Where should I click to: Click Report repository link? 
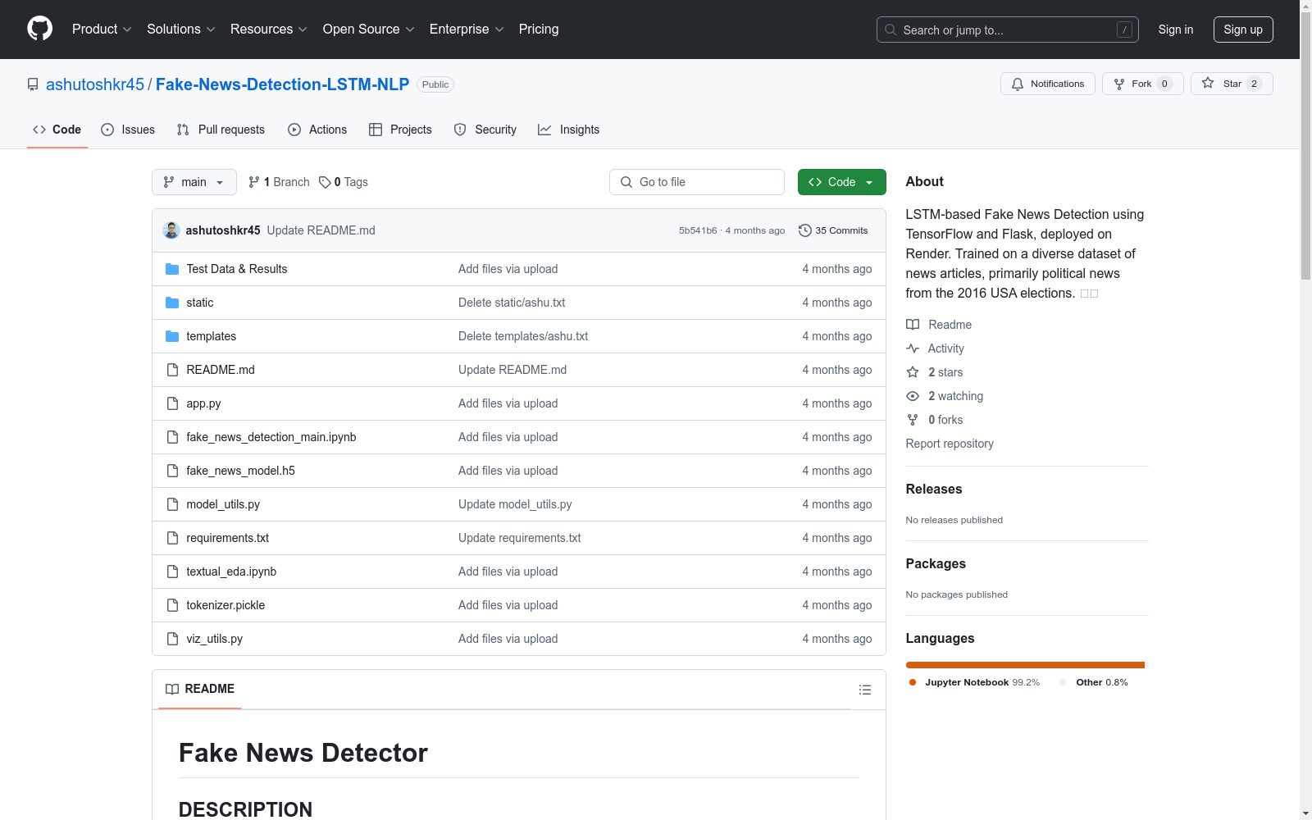[x=950, y=444]
